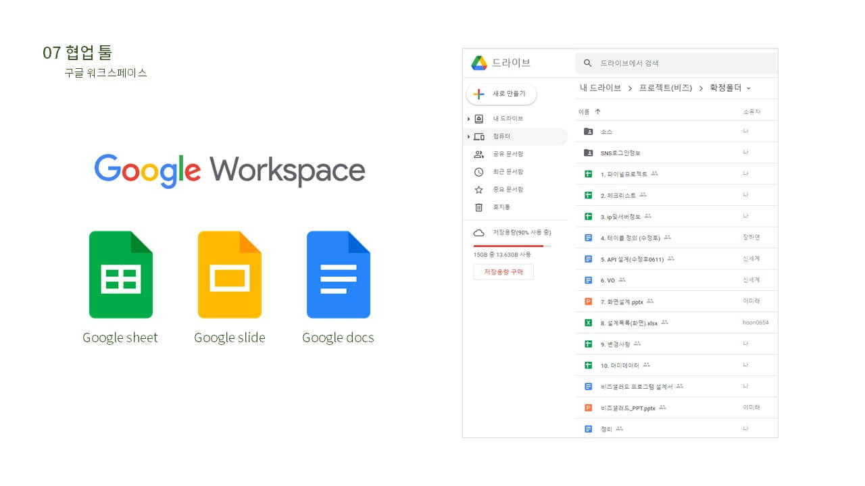
Task: Click the Google Drive logo
Action: click(479, 63)
